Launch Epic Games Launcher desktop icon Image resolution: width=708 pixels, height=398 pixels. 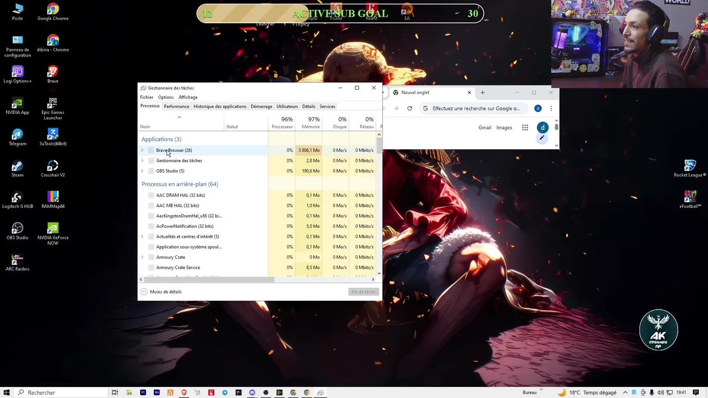pos(53,108)
